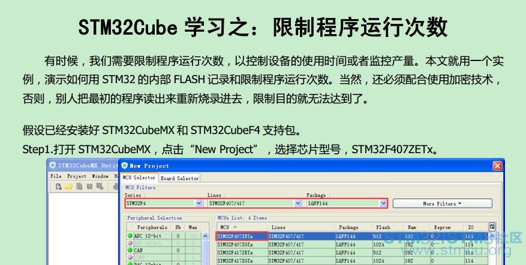Click the peripheral list scroll-up arrow
The width and height of the screenshot is (526, 265).
coord(205,236)
